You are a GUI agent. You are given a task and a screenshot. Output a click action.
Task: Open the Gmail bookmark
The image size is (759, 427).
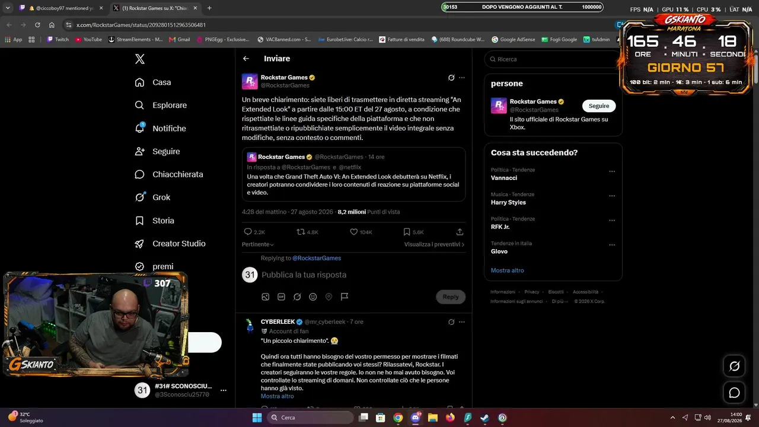(x=179, y=40)
